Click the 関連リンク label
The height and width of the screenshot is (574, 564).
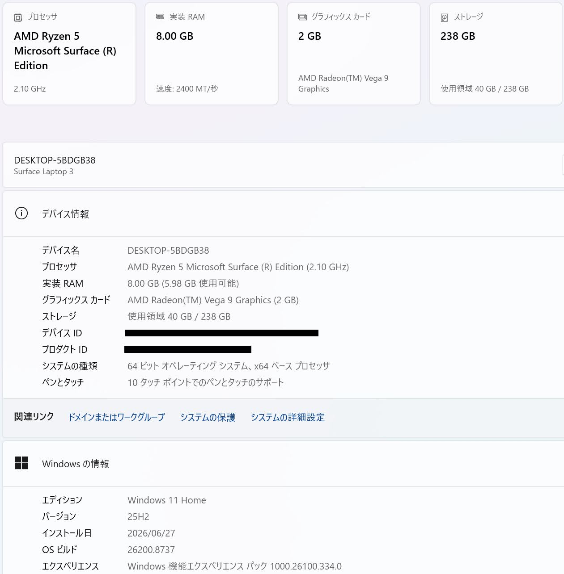tap(34, 417)
